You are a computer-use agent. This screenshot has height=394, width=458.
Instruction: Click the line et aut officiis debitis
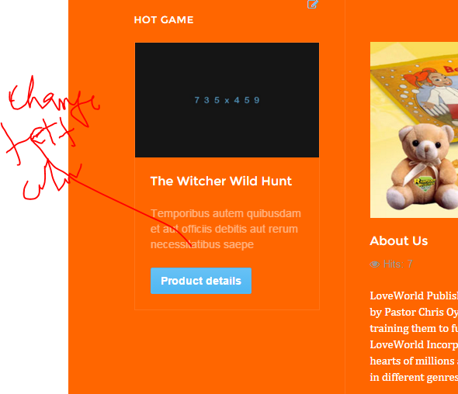pos(224,229)
